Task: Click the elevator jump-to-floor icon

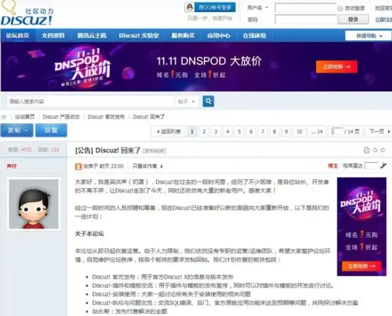Action: coord(383,165)
